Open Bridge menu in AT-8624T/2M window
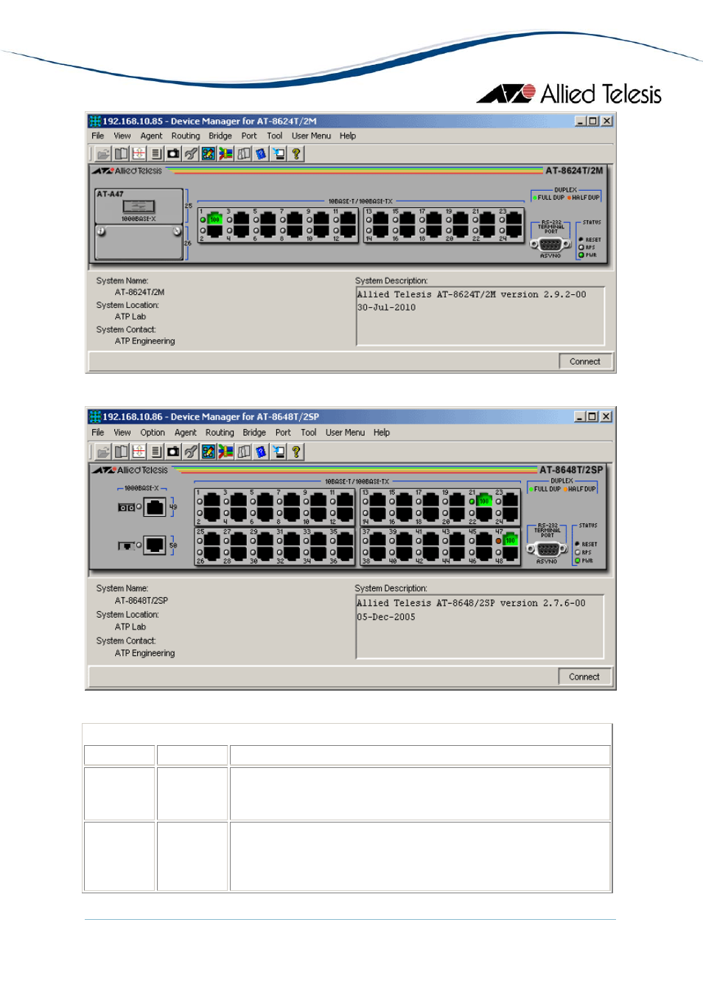This screenshot has width=703, height=995. coord(220,136)
